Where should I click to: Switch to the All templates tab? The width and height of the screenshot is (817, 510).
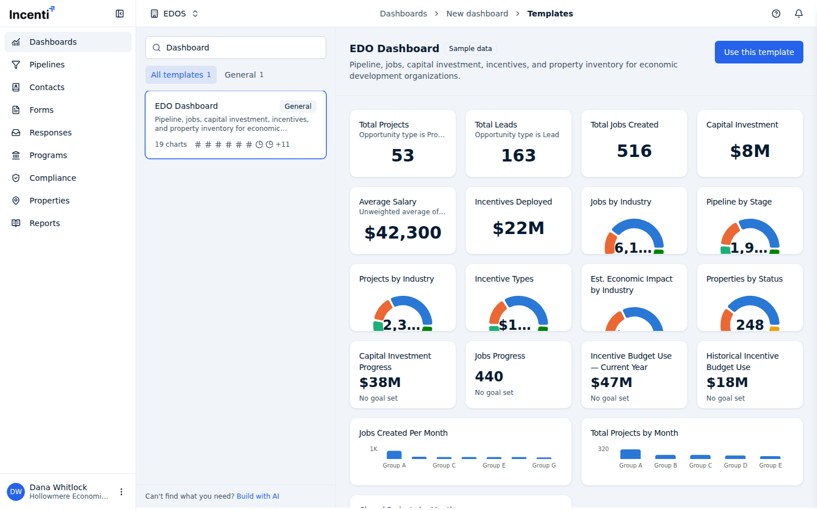pyautogui.click(x=181, y=75)
